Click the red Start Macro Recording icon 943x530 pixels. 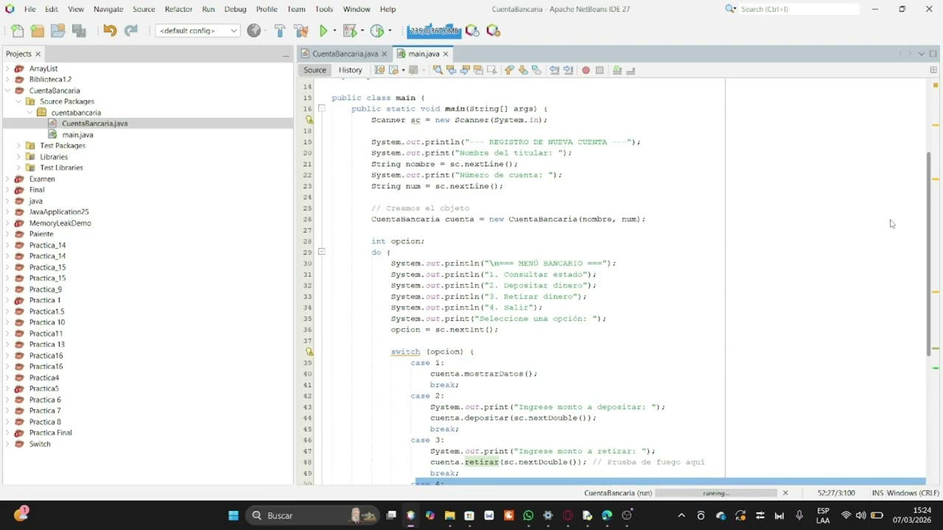click(x=586, y=70)
